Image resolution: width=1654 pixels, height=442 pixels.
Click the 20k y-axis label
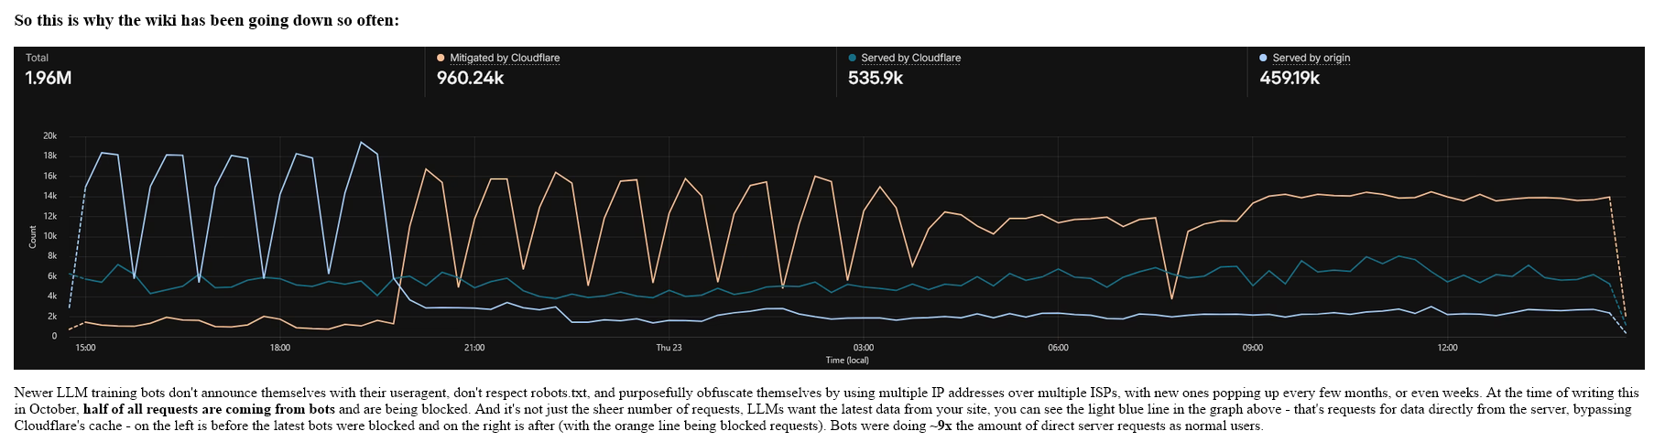[49, 136]
